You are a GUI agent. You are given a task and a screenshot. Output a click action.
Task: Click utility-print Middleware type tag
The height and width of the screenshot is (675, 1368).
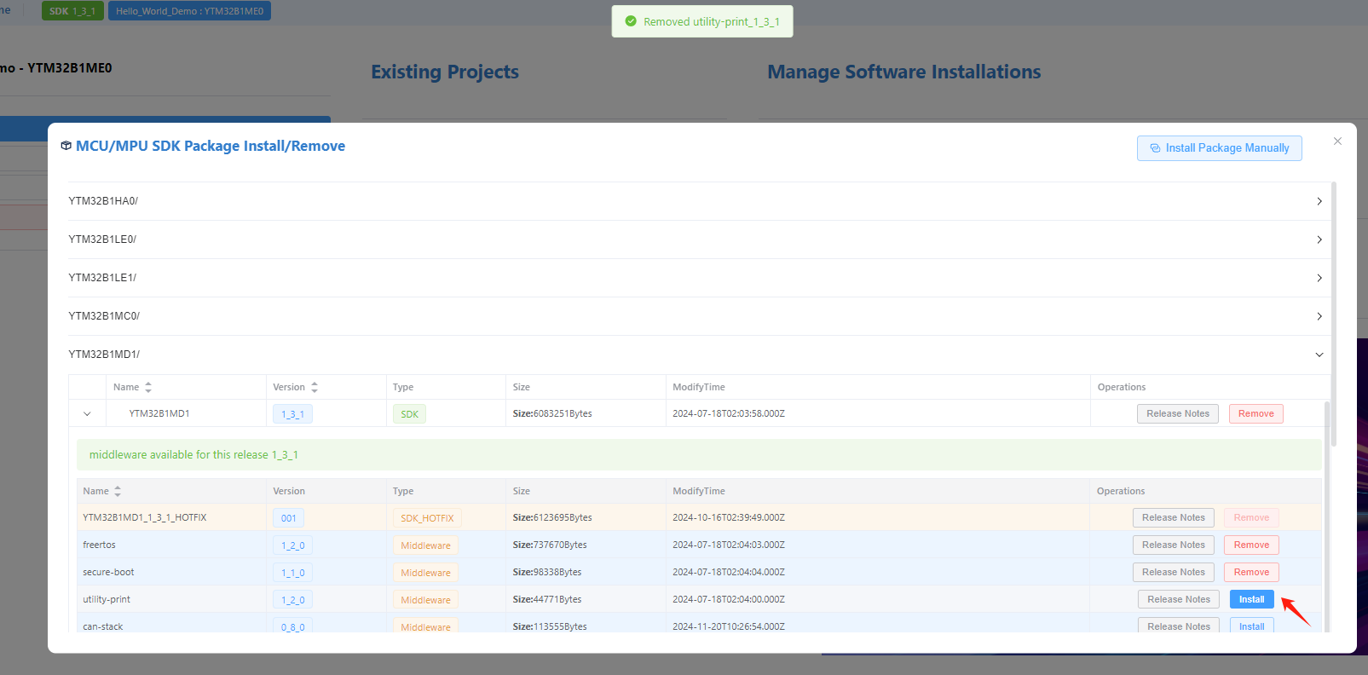pyautogui.click(x=425, y=600)
